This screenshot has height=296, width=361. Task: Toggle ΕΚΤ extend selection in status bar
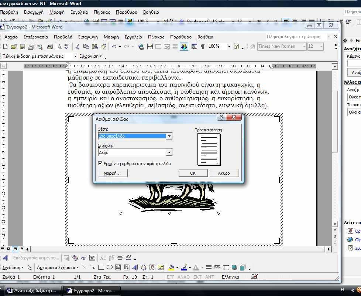pyautogui.click(x=197, y=277)
